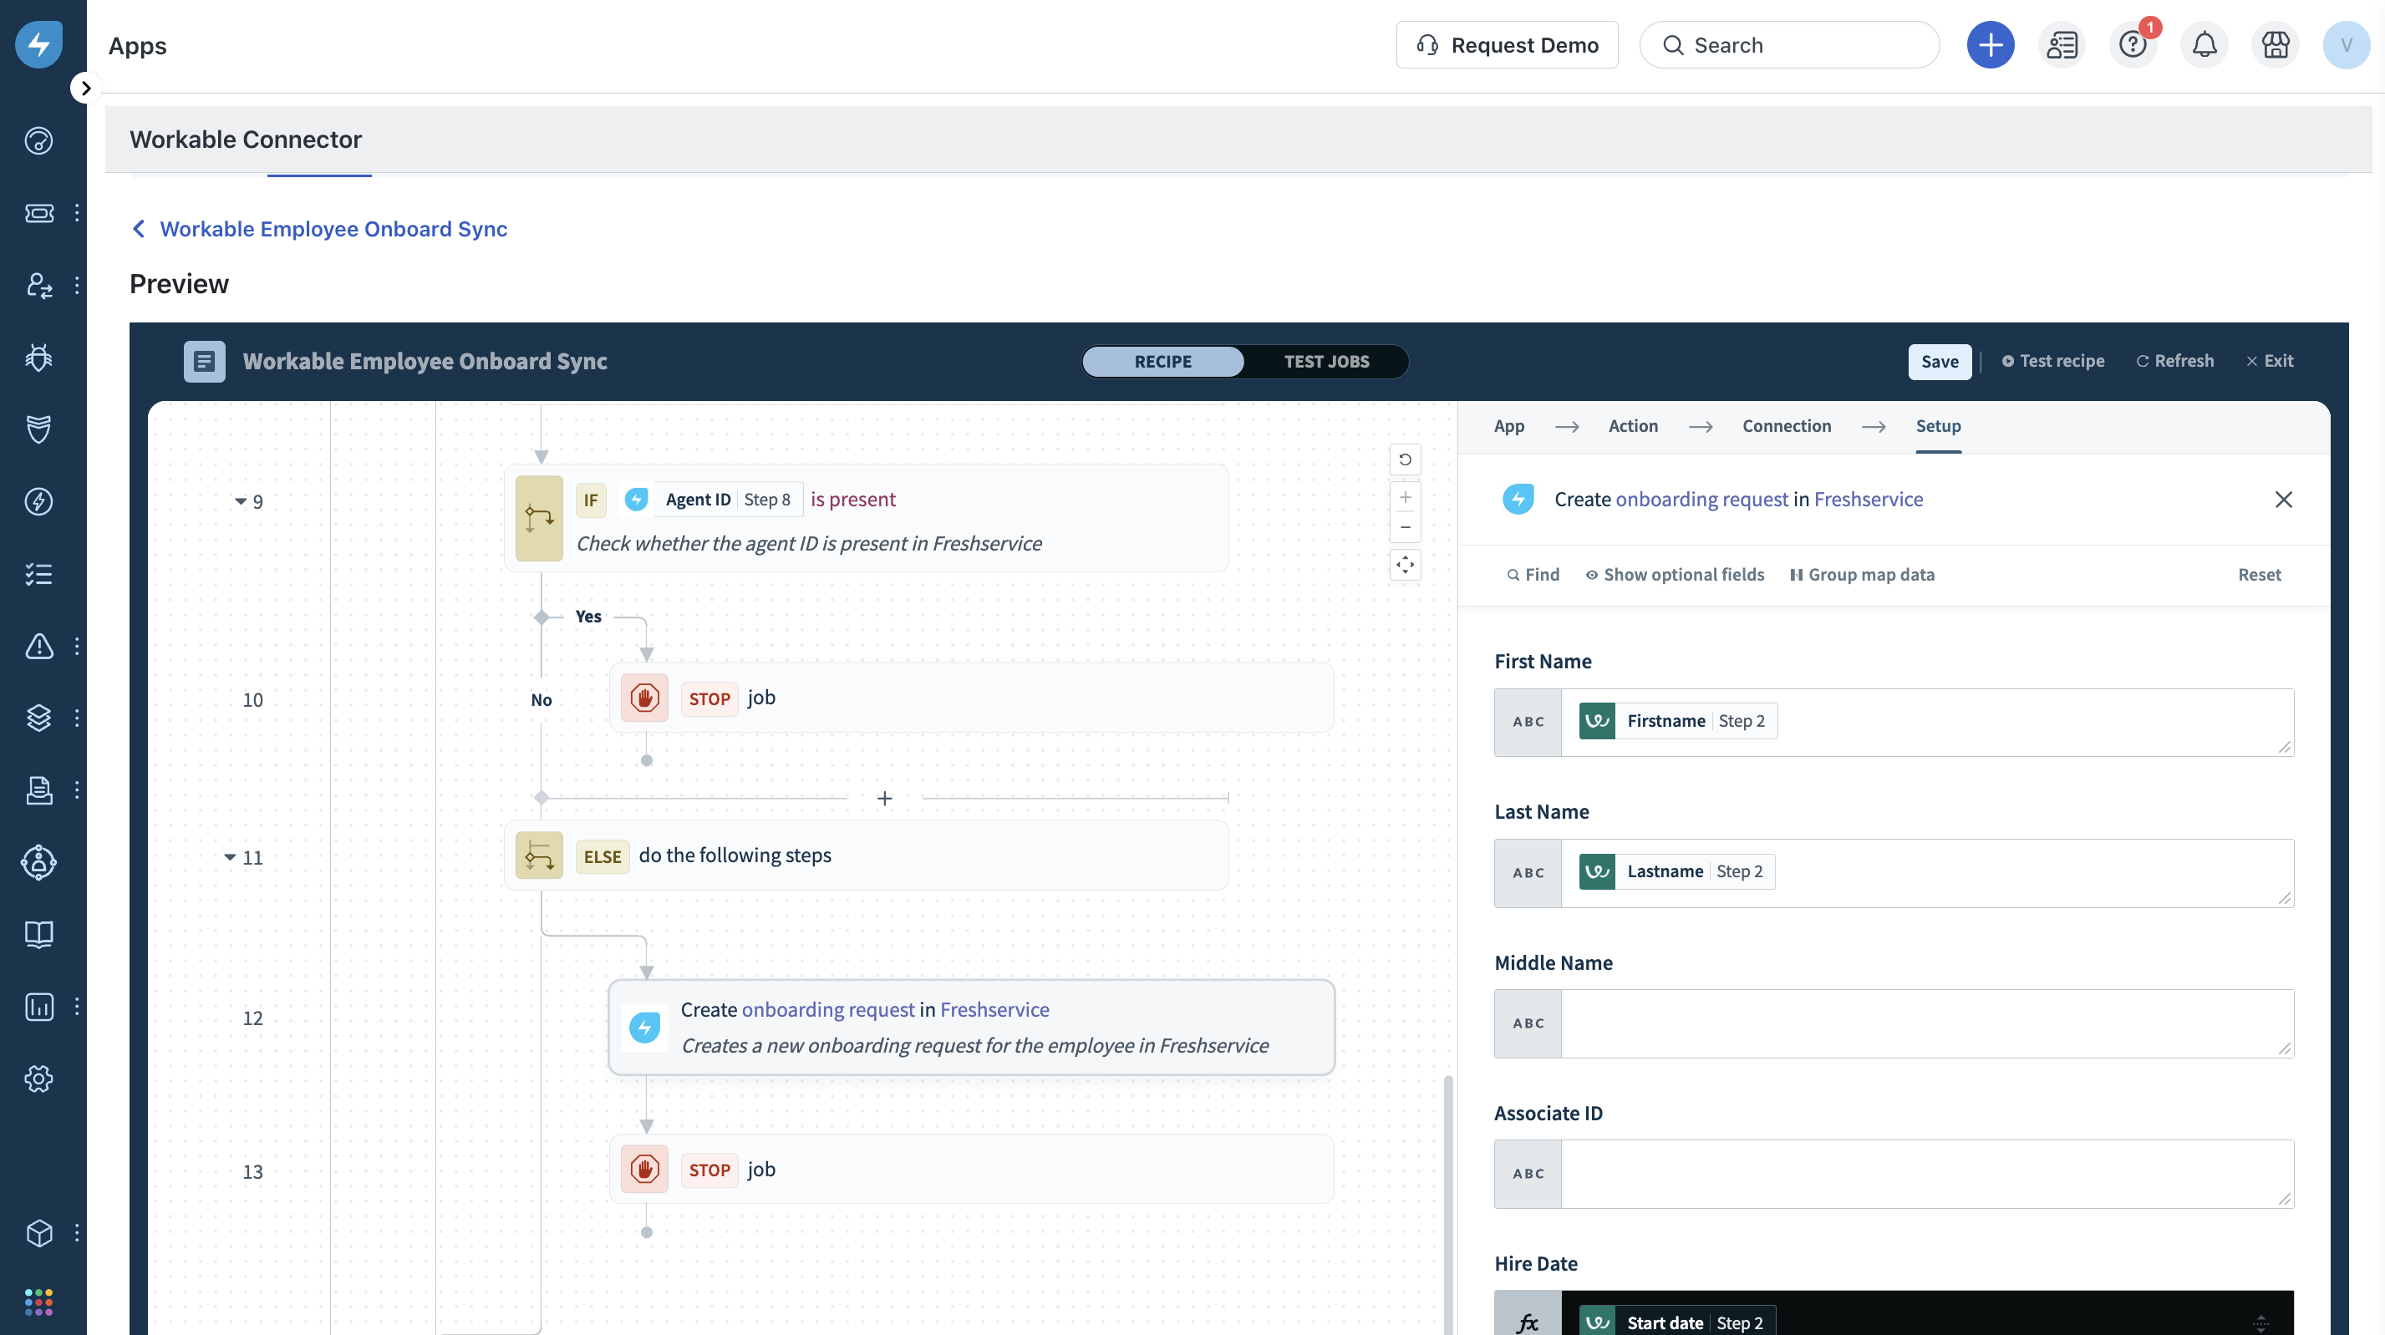
Task: Click the notifications bell icon
Action: tap(2204, 44)
